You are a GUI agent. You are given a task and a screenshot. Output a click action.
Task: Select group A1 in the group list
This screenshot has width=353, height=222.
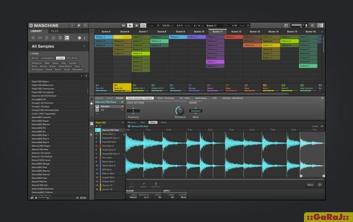click(x=103, y=87)
